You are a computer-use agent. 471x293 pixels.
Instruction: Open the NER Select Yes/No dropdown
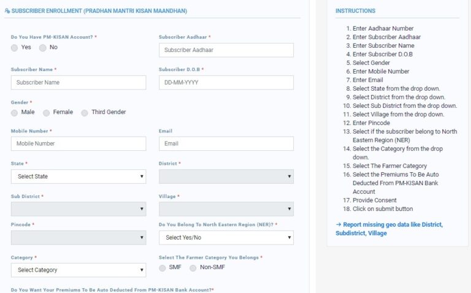226,238
